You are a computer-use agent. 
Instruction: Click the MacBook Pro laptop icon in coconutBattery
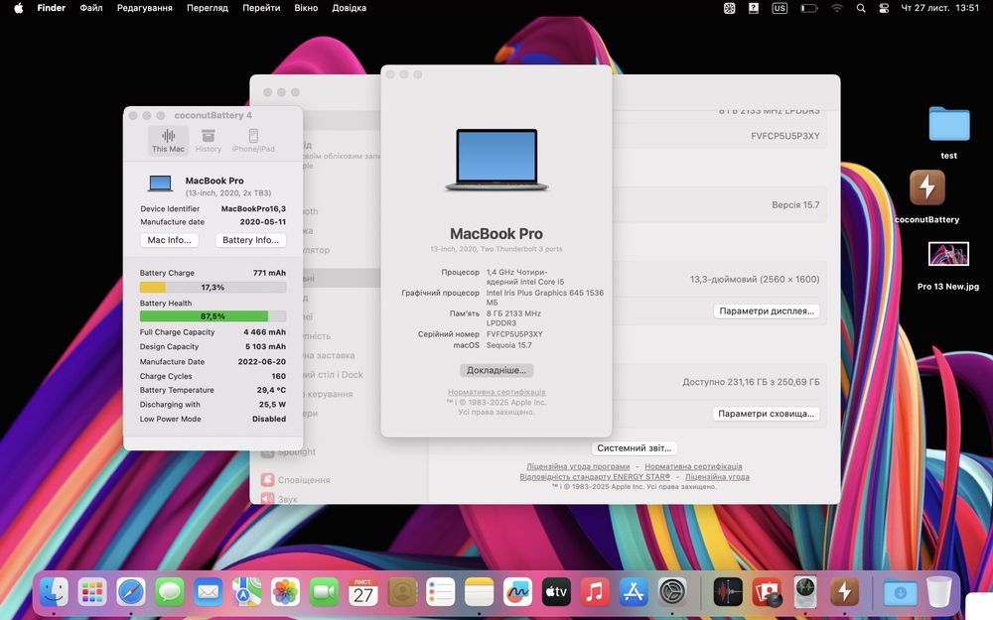(160, 184)
